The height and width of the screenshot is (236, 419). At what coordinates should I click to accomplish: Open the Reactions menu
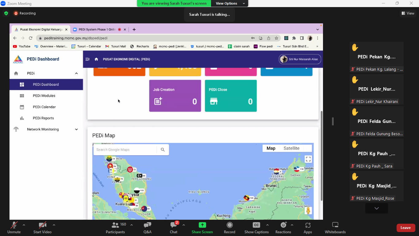pyautogui.click(x=283, y=228)
